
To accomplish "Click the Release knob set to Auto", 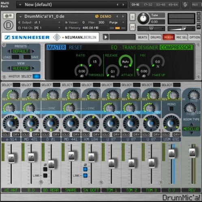I will click(x=125, y=61).
